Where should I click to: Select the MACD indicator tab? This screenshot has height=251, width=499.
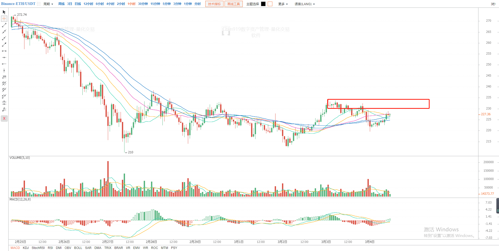[x=15, y=248]
